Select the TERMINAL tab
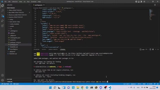Viewport: 160px width, 90px height. tap(63, 49)
